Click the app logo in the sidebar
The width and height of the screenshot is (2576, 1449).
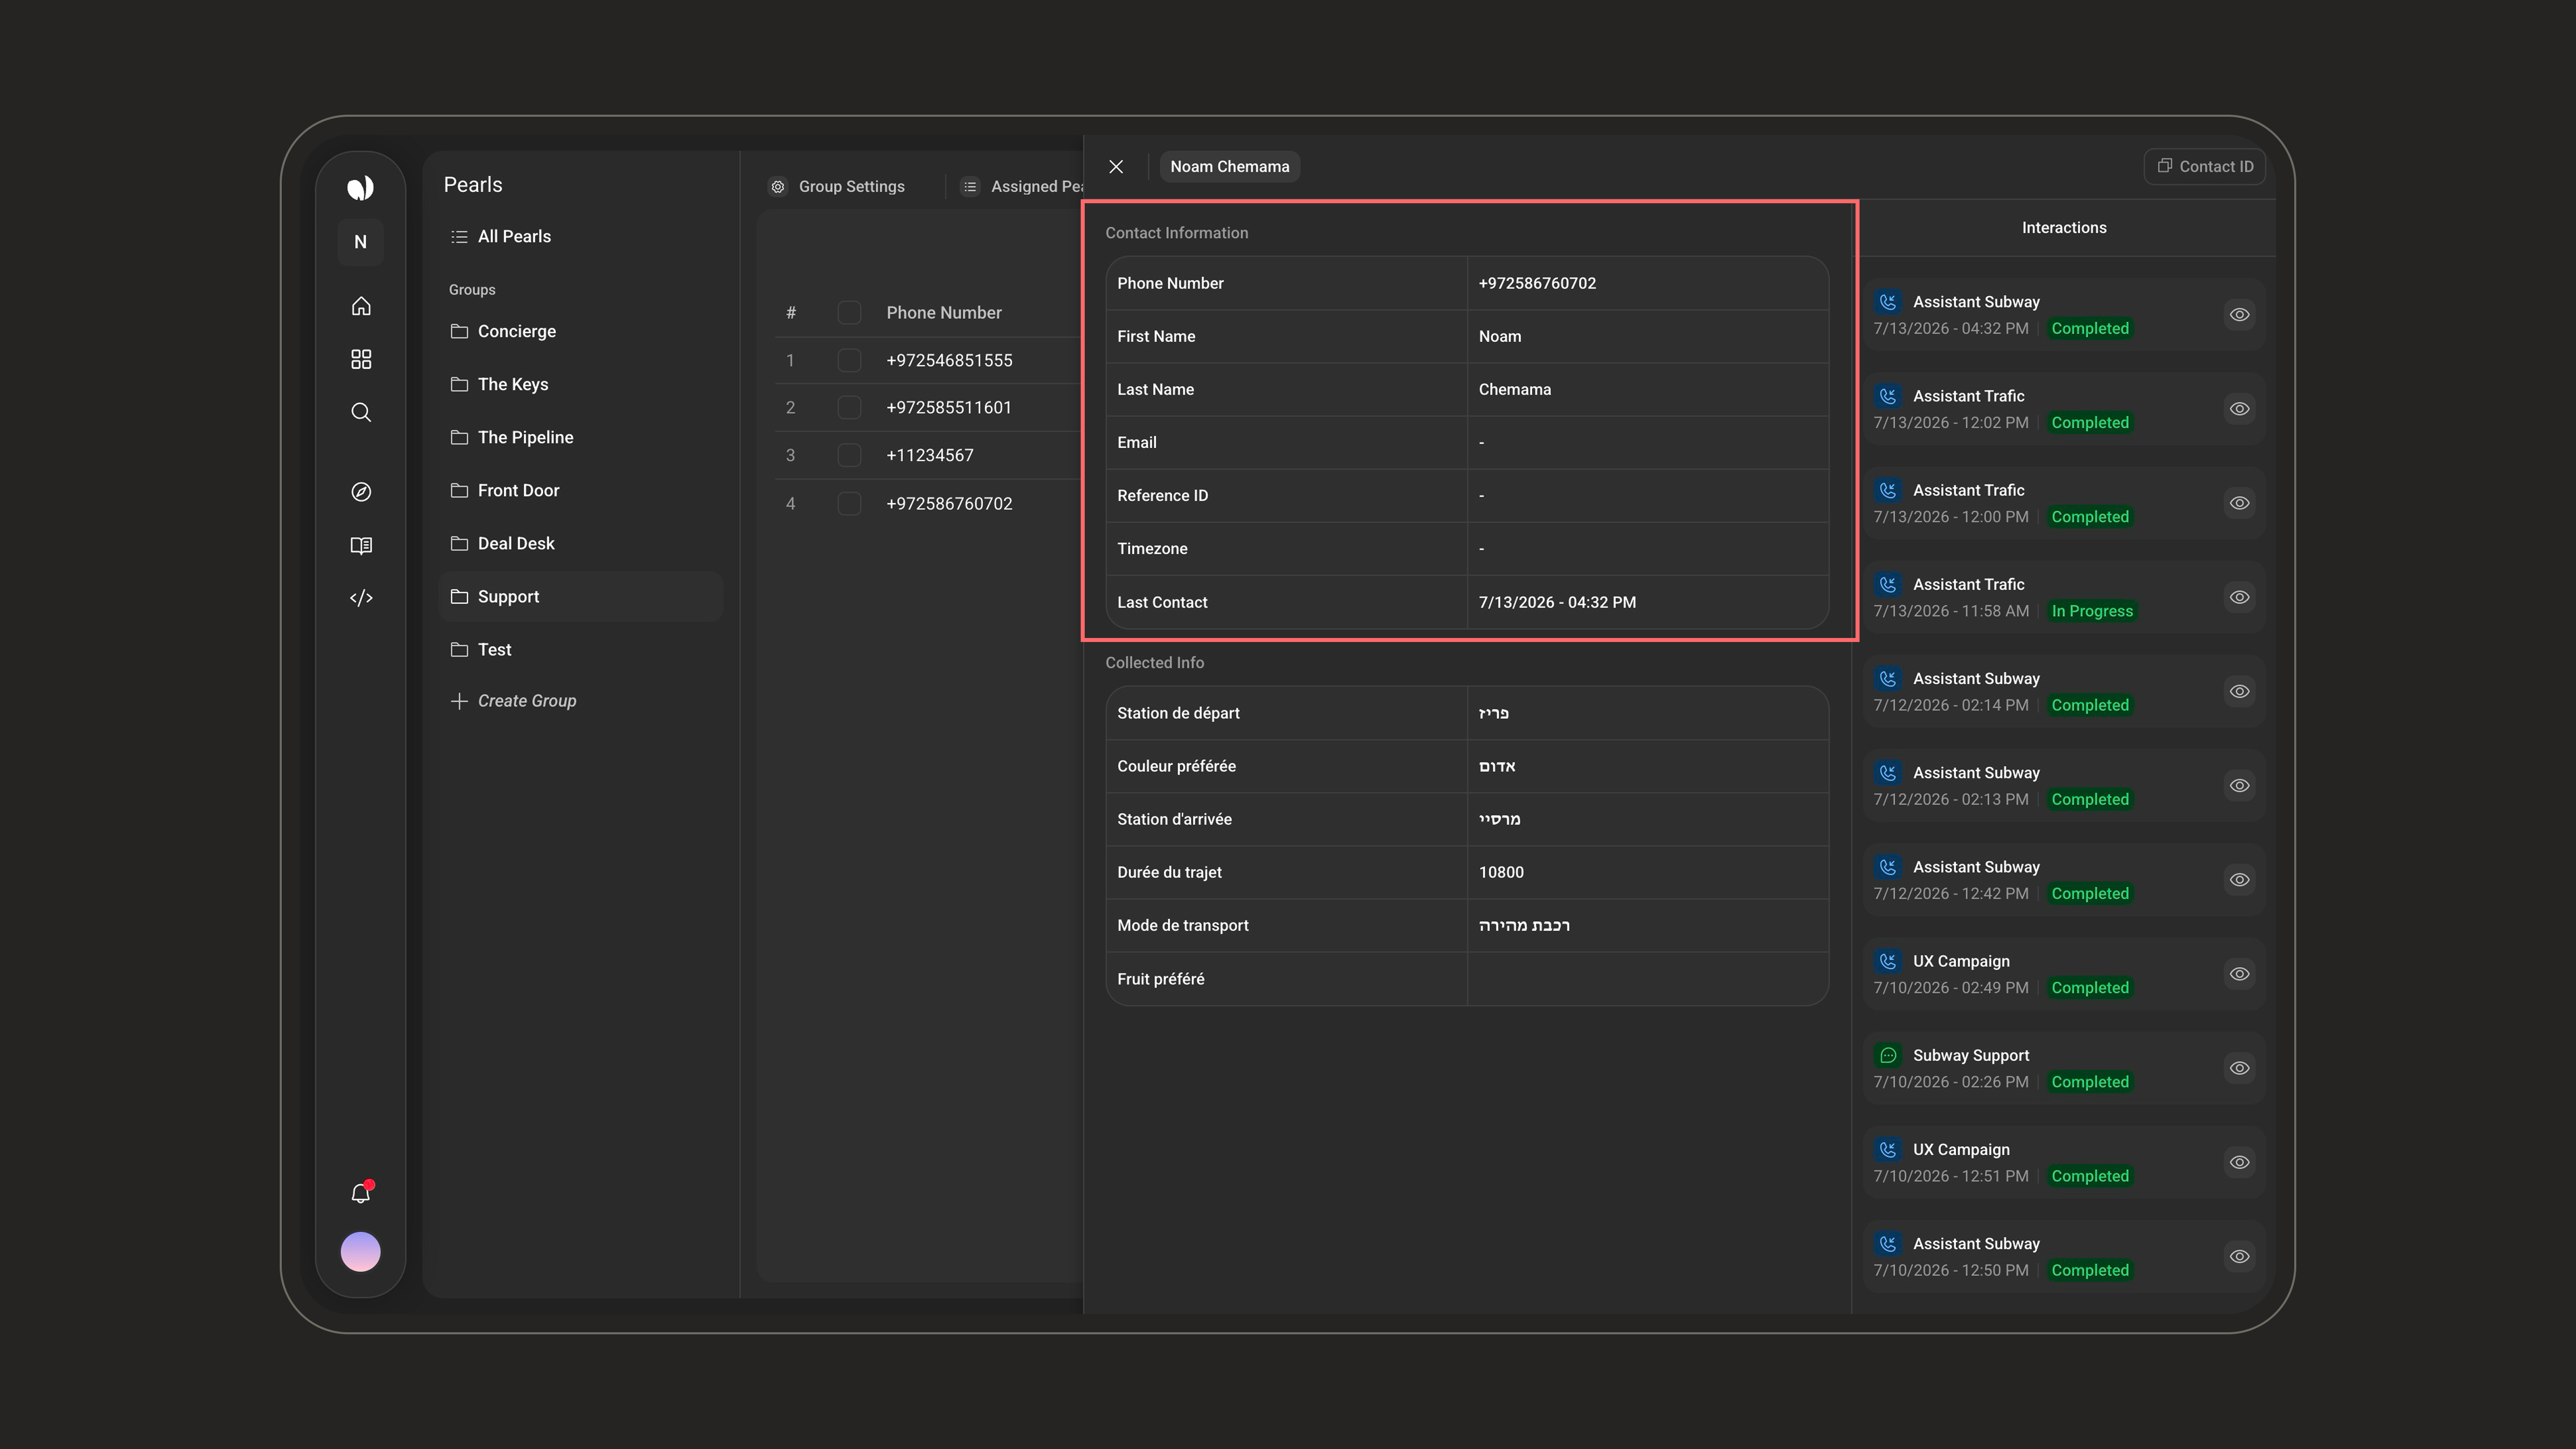(x=360, y=188)
